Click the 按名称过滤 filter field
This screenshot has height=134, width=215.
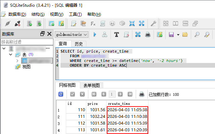pos(26,42)
